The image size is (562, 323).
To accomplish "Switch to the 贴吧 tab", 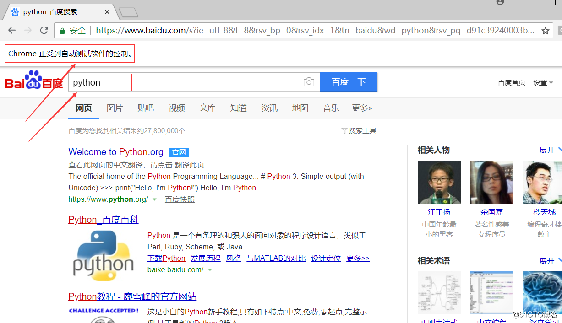I will (x=146, y=108).
